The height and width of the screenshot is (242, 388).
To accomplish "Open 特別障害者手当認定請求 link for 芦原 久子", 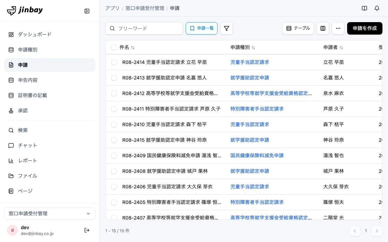I will [257, 109].
